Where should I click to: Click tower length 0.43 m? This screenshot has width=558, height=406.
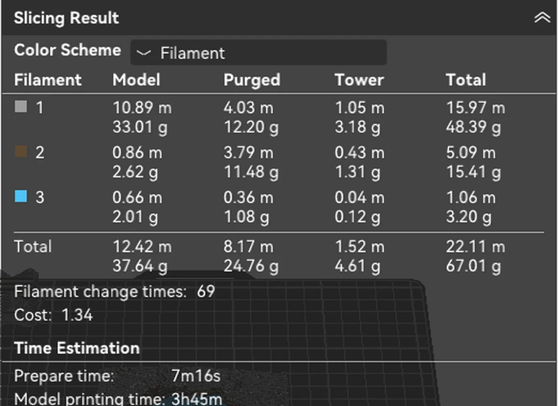pos(359,153)
